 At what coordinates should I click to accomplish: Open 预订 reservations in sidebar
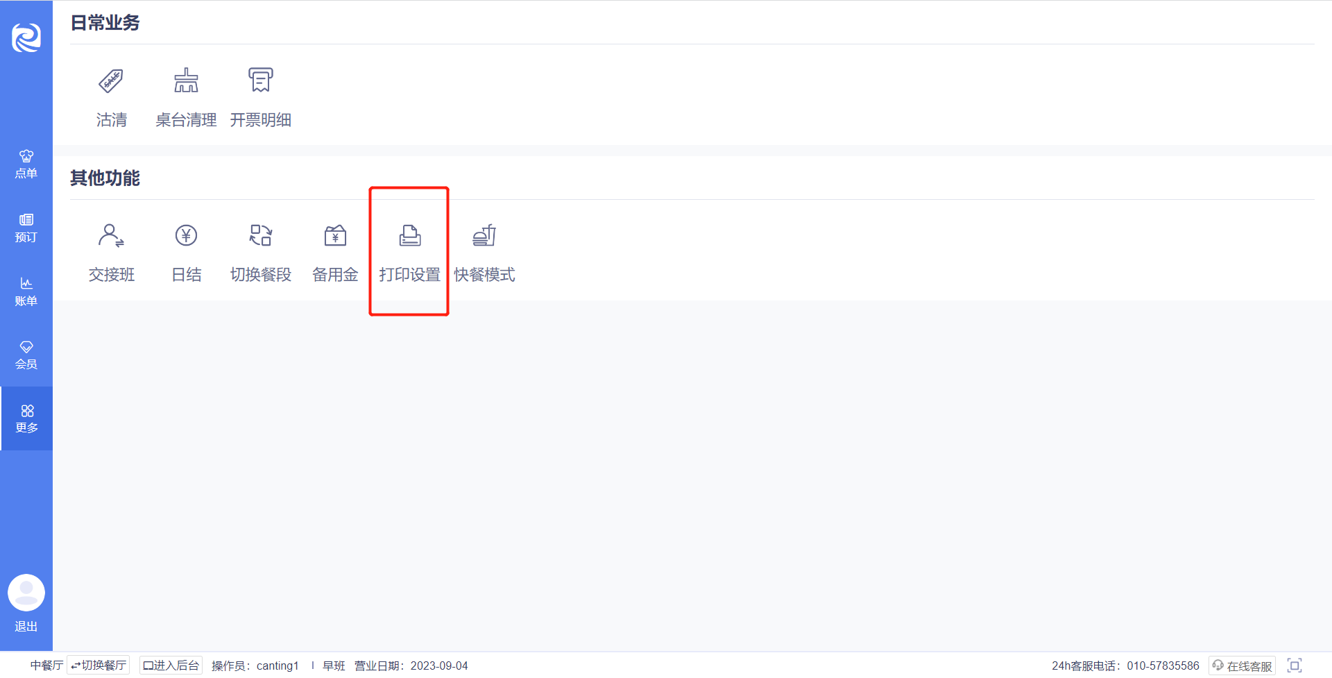pyautogui.click(x=26, y=228)
